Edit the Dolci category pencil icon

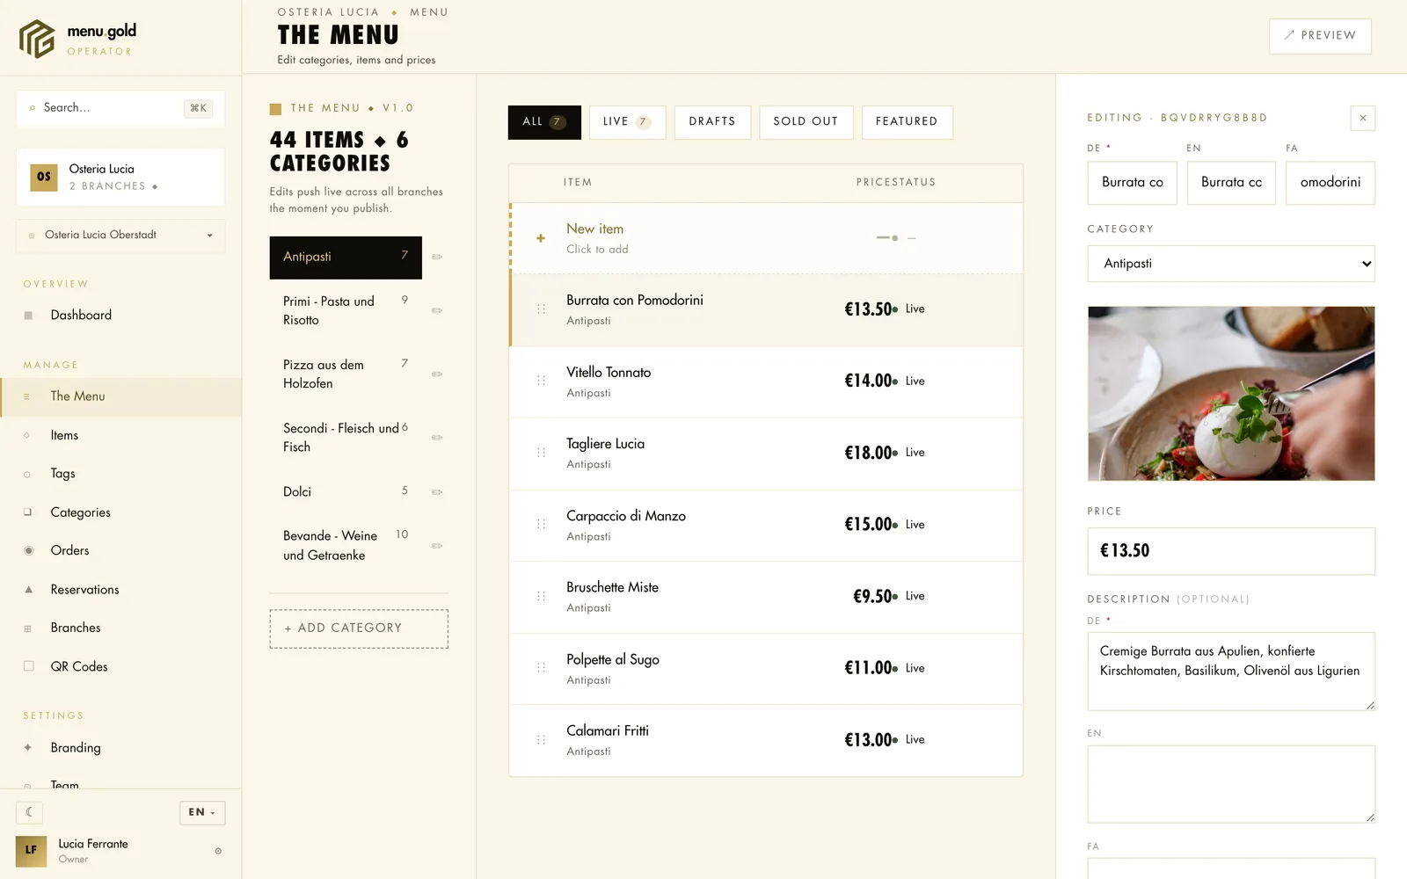[437, 492]
